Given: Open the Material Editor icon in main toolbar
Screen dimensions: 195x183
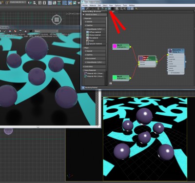Looking at the screenshot, I should tap(65, 3).
